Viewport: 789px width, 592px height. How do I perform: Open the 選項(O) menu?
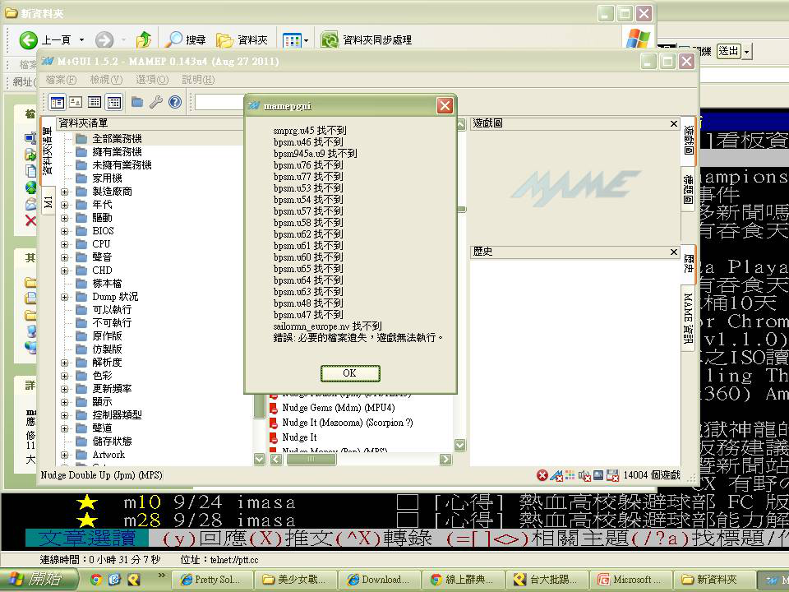coord(152,80)
